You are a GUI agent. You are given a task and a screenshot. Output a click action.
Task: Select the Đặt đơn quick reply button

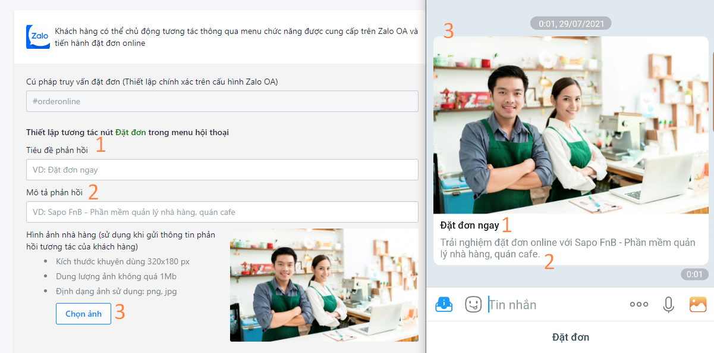point(571,337)
